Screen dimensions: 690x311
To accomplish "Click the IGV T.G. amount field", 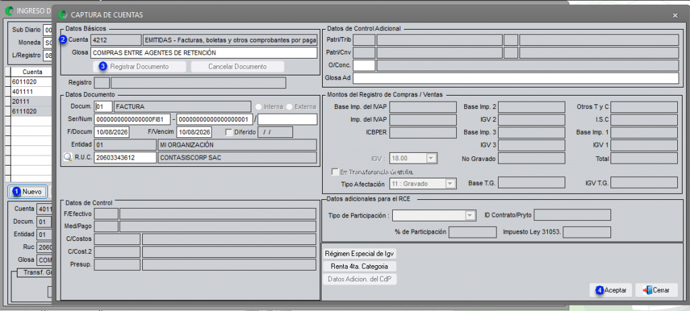I will coord(644,182).
